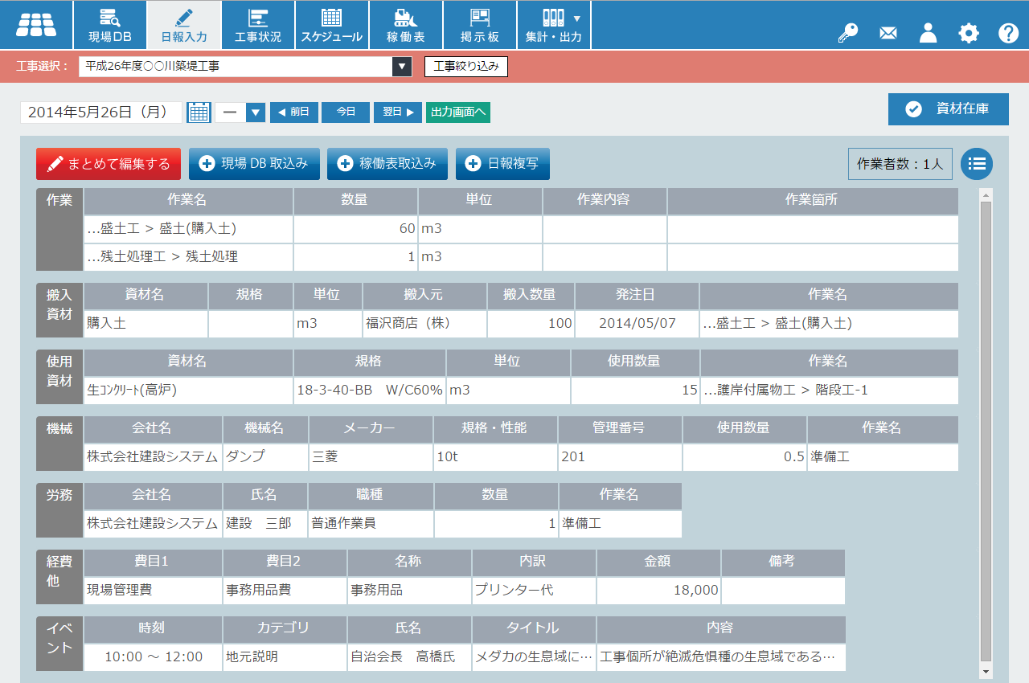The image size is (1029, 683).
Task: Click the 機械 section label
Action: pos(59,444)
